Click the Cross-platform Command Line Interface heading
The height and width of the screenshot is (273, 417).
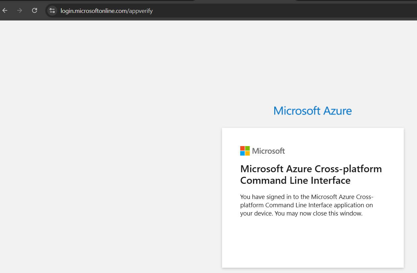311,169
